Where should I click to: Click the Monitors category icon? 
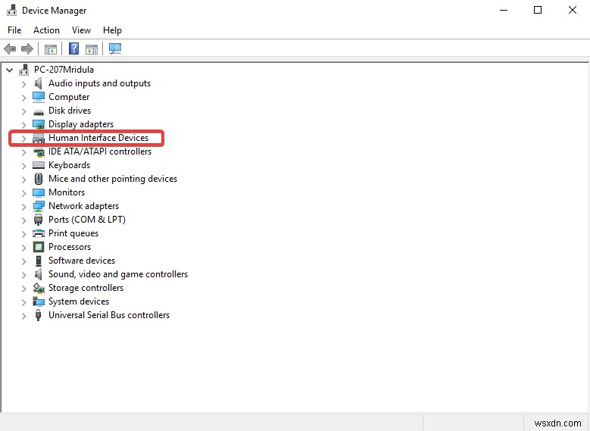pos(39,192)
